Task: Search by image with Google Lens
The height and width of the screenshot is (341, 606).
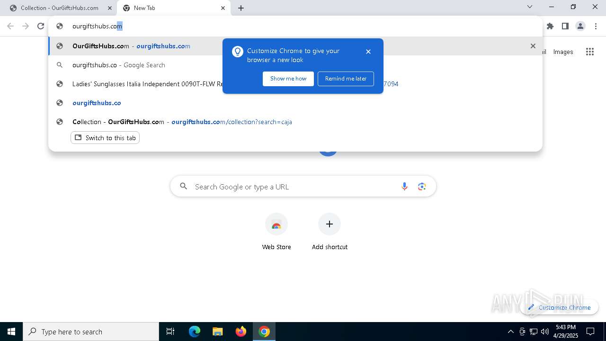Action: [422, 187]
